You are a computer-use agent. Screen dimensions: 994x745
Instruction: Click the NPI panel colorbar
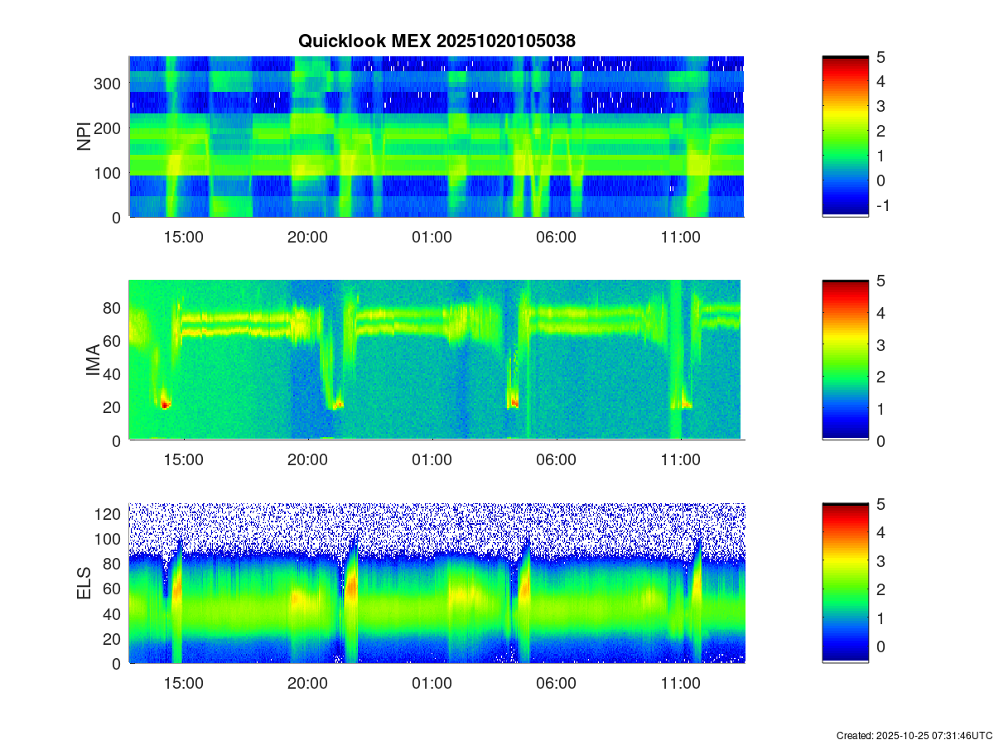pyautogui.click(x=845, y=137)
